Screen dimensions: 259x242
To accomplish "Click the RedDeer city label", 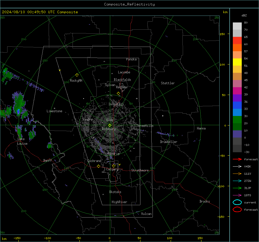I will click(x=122, y=87).
